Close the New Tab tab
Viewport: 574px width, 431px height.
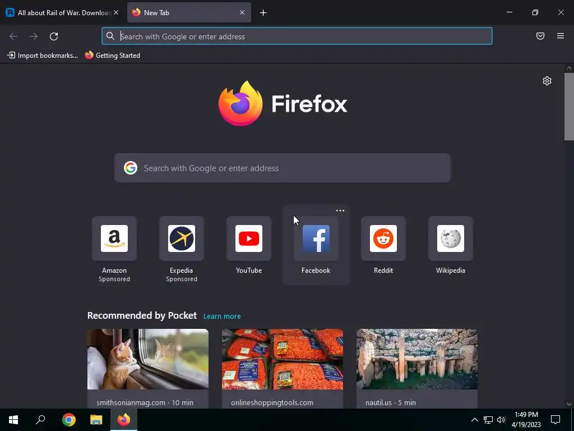[x=242, y=12]
